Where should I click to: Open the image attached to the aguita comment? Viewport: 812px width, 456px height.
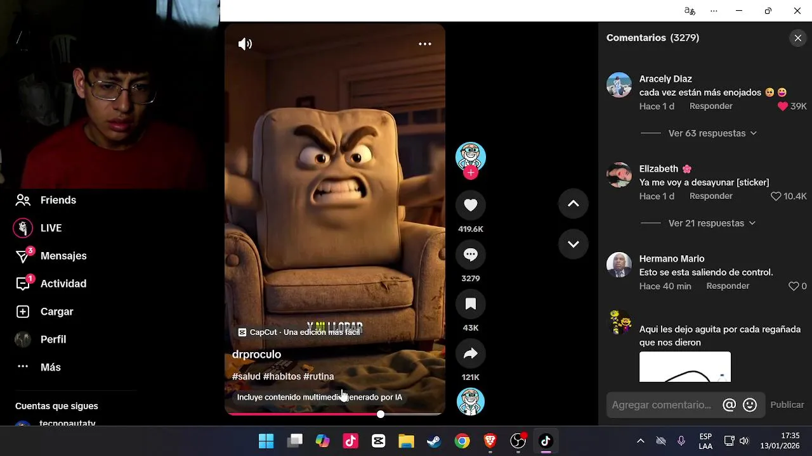pos(685,367)
